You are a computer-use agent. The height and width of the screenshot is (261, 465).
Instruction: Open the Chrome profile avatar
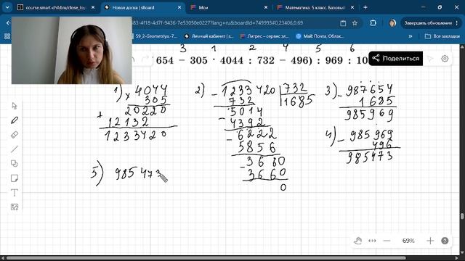point(392,23)
